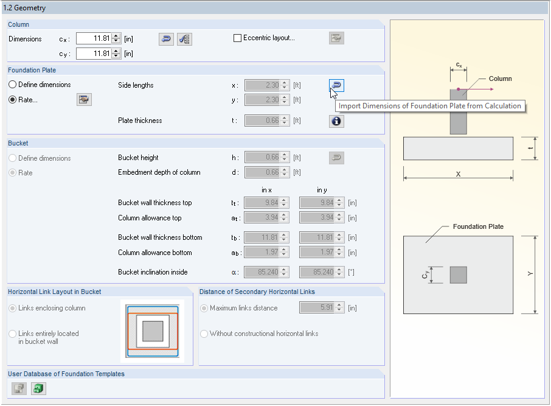The image size is (551, 406).
Task: Browse foundation templates via Rate icon
Action: [84, 99]
